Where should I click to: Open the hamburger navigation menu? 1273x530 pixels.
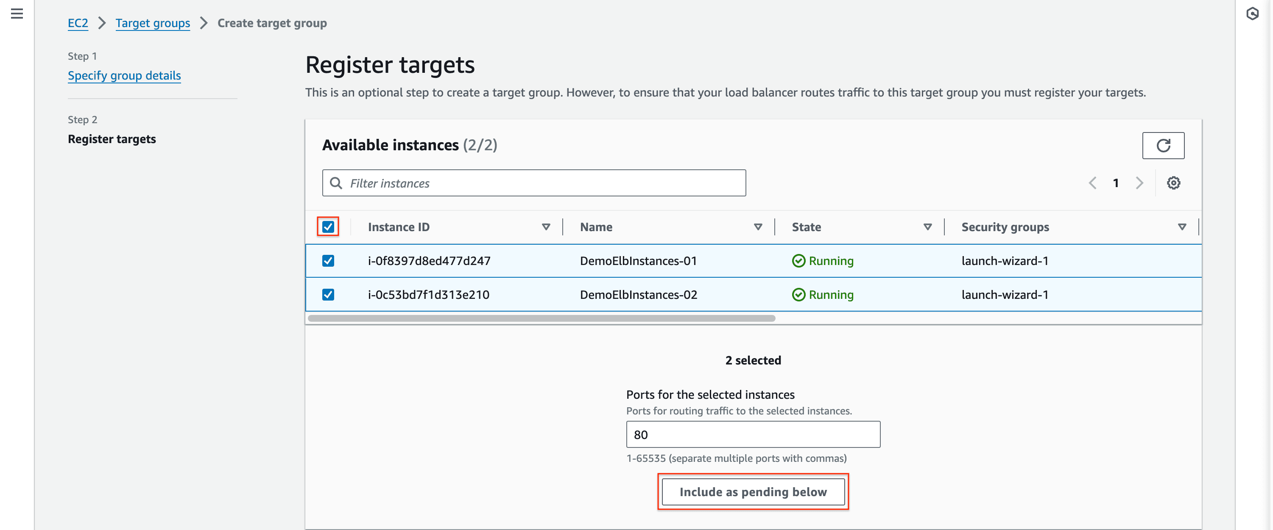17,13
